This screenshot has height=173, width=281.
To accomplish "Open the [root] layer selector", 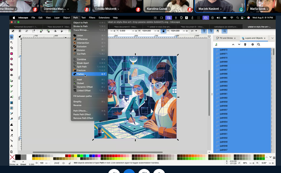I will [x=57, y=163].
